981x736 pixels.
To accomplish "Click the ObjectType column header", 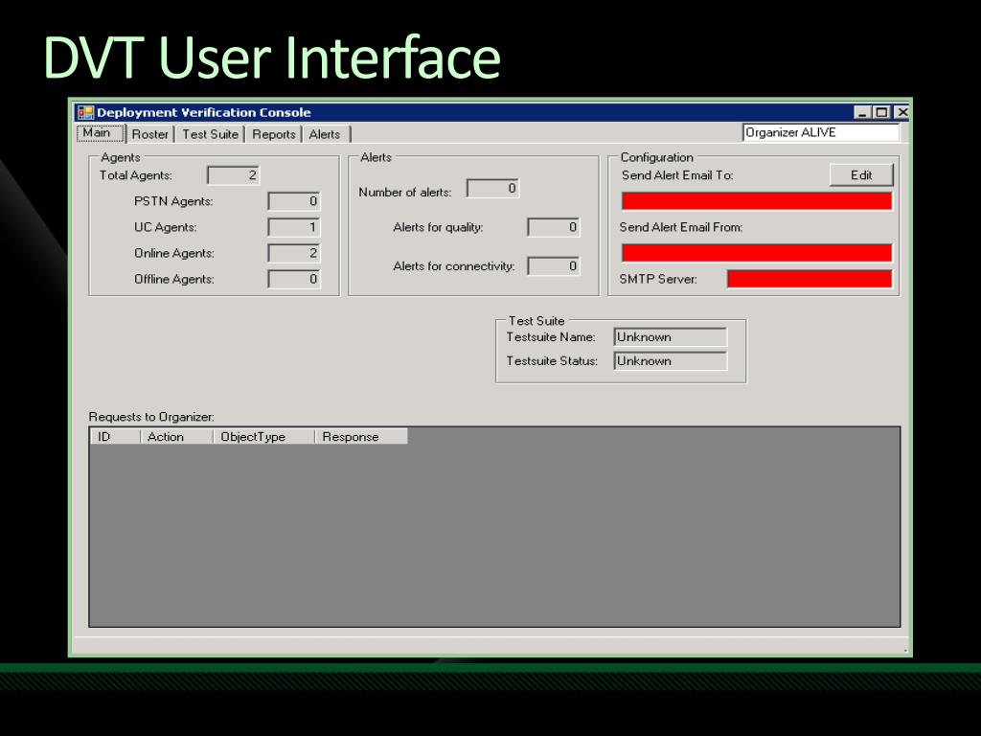I will pyautogui.click(x=264, y=436).
